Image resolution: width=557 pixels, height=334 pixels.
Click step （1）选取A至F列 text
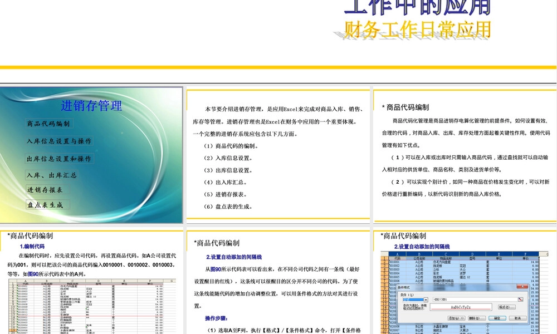[x=283, y=330]
